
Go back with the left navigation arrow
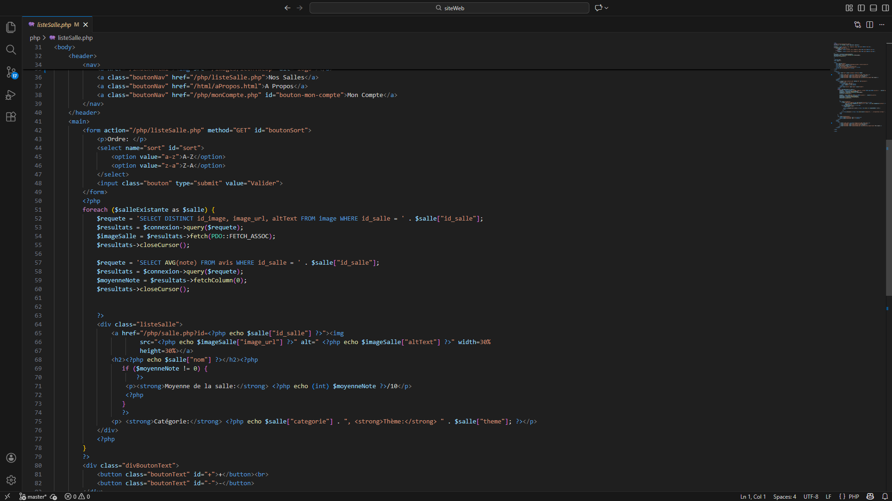287,8
